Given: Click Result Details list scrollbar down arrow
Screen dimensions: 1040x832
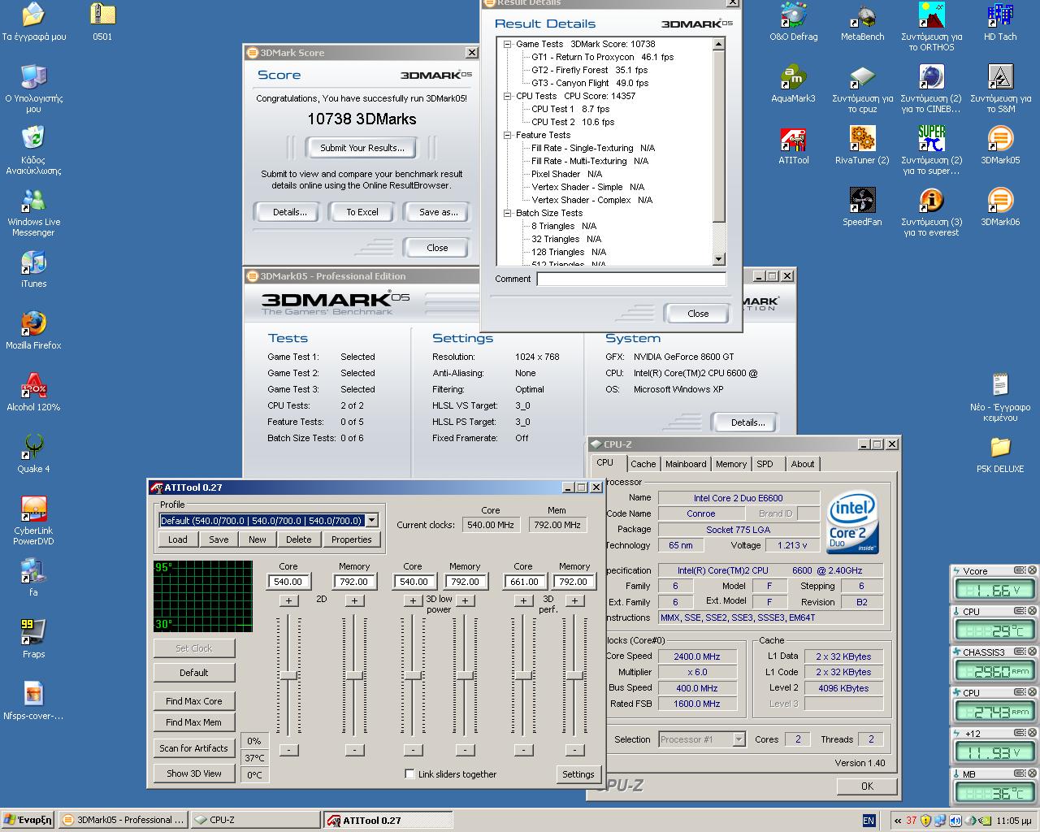Looking at the screenshot, I should (718, 259).
